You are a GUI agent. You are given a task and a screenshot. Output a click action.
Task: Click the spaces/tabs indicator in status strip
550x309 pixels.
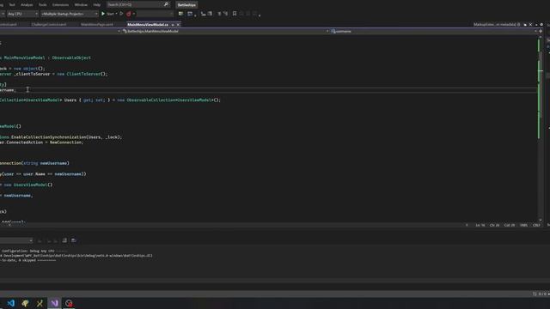click(523, 225)
